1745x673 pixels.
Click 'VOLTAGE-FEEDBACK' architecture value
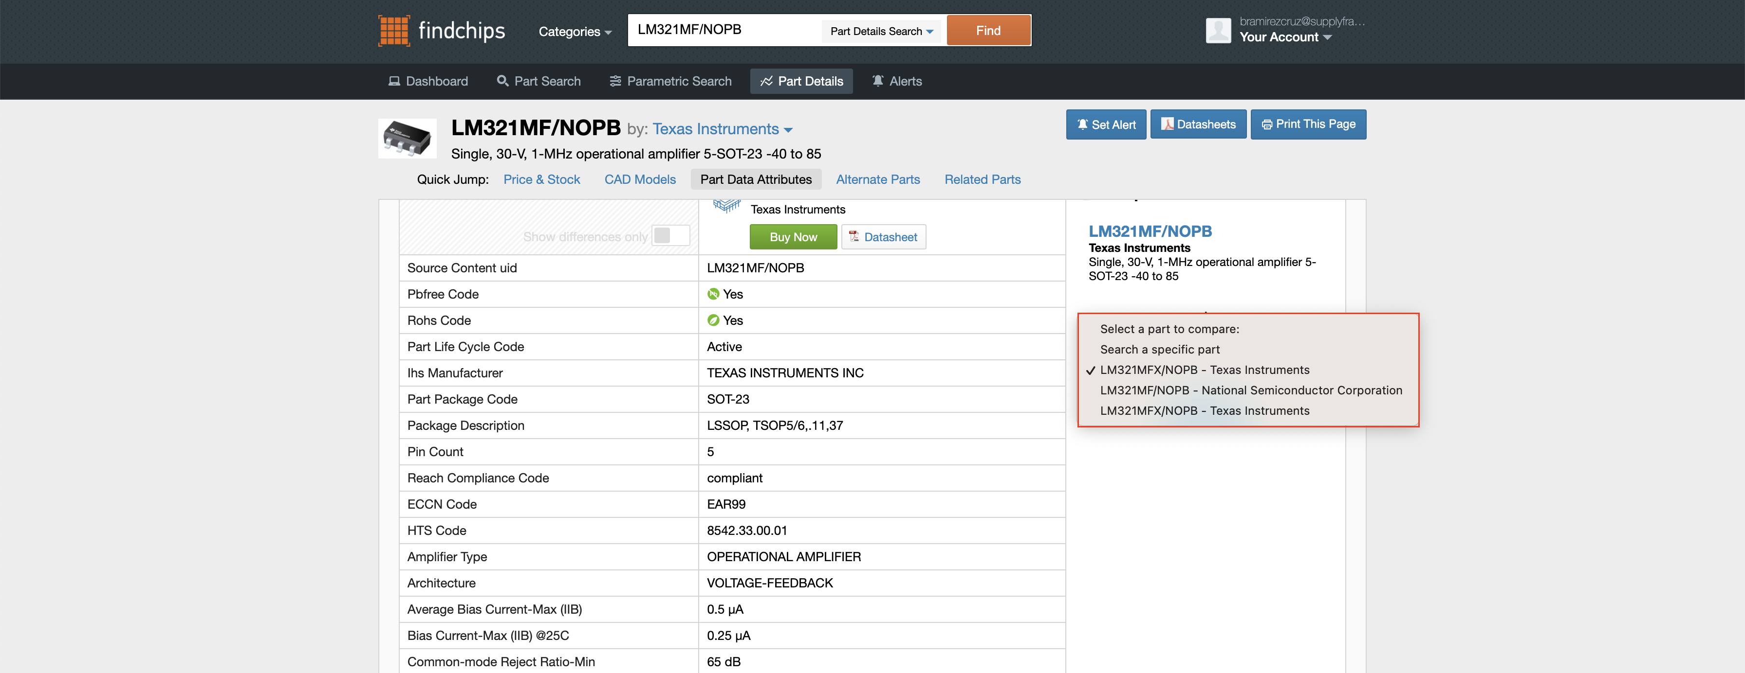(x=770, y=584)
